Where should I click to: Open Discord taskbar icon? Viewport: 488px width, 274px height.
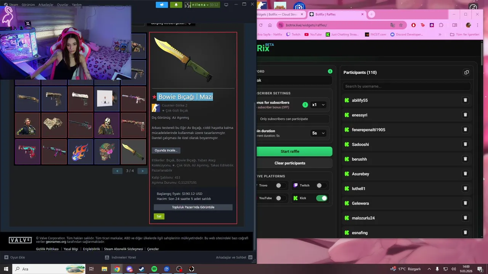129,269
